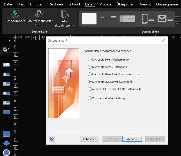This screenshot has width=181, height=156.
Task: Click the Weiter > button
Action: coord(132,139)
